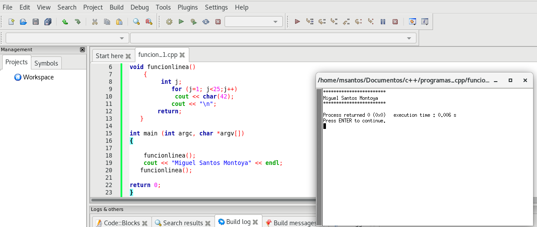This screenshot has width=537, height=227.
Task: Start debugger with the red play icon
Action: [298, 22]
